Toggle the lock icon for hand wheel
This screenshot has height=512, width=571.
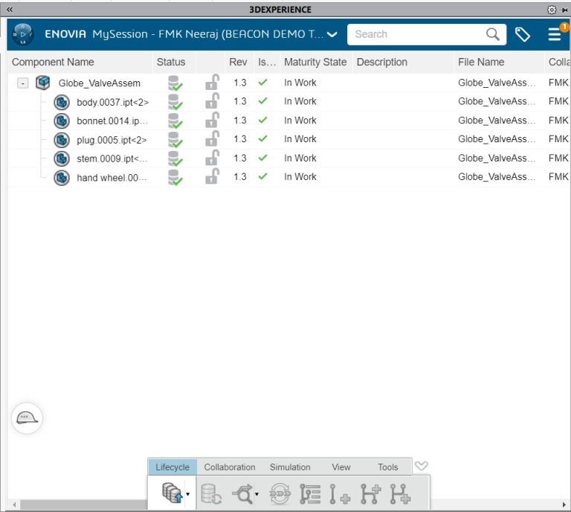[x=213, y=176]
